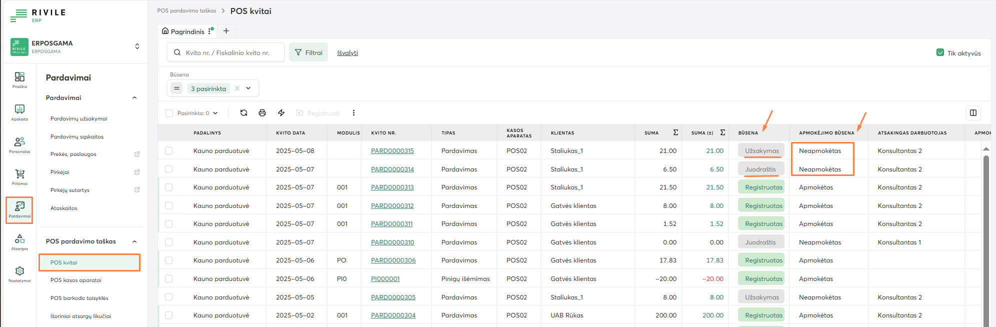Click the lightning bolt quick actions icon
The width and height of the screenshot is (996, 327).
click(x=281, y=113)
